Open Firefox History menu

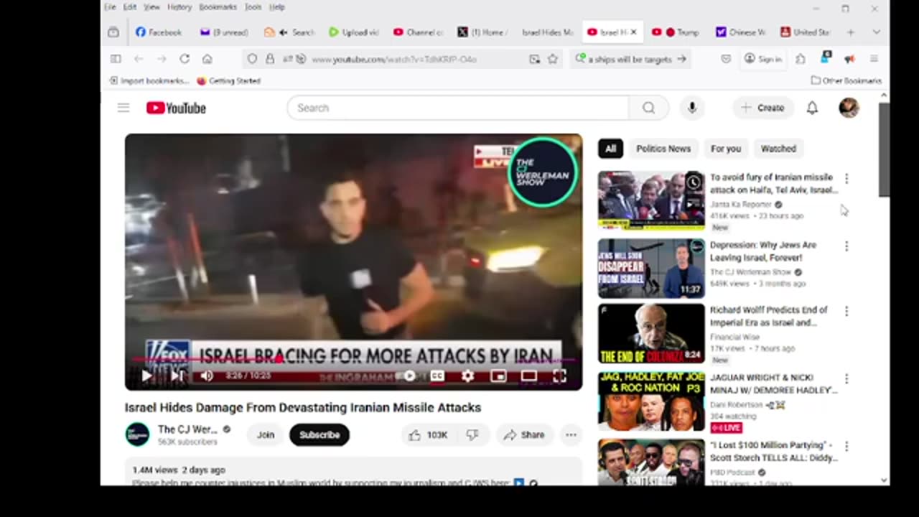click(x=179, y=7)
